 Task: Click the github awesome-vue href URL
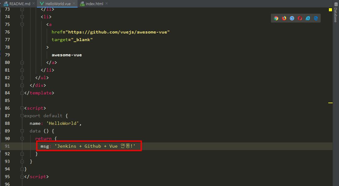(x=118, y=32)
